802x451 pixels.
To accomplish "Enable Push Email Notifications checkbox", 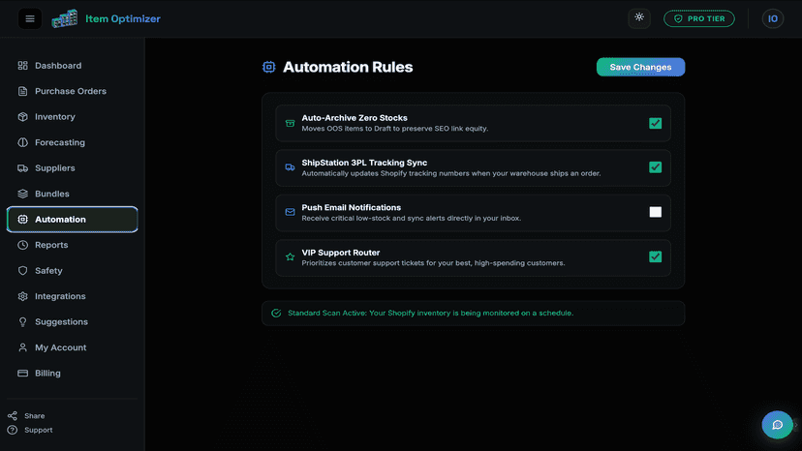I will pyautogui.click(x=655, y=212).
